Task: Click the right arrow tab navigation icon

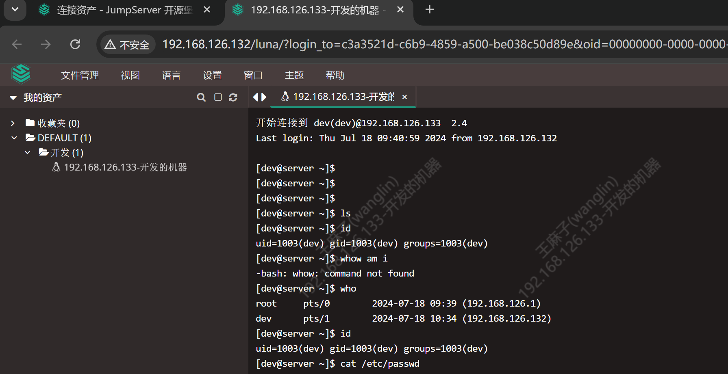Action: [x=264, y=97]
